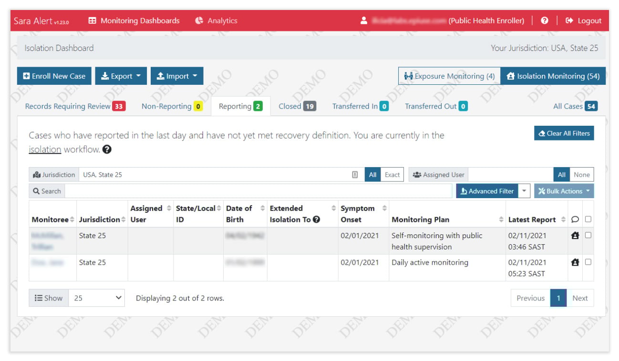The width and height of the screenshot is (619, 361).
Task: Click the Sara Alert logo text
Action: tap(41, 20)
